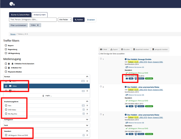Switch to Bücher & Zeitschriften tab
The width and height of the screenshot is (181, 139).
(20, 15)
